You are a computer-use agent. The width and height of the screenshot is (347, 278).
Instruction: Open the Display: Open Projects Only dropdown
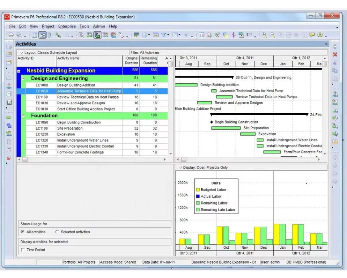(180, 167)
